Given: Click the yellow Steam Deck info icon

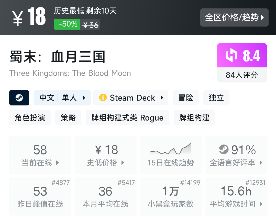Looking at the screenshot, I should pyautogui.click(x=103, y=98).
